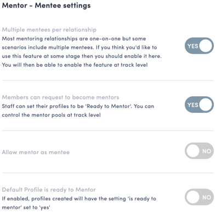Click the Default Profile is ready to Mentor label
Viewport: 217px width, 214px height.
[x=49, y=190]
